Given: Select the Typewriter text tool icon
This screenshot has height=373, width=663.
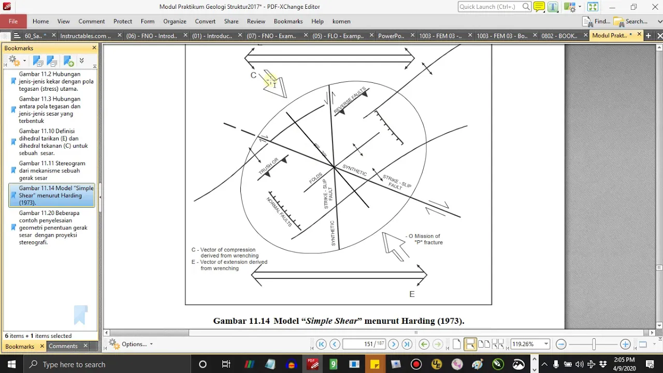Looking at the screenshot, I should point(553,7).
